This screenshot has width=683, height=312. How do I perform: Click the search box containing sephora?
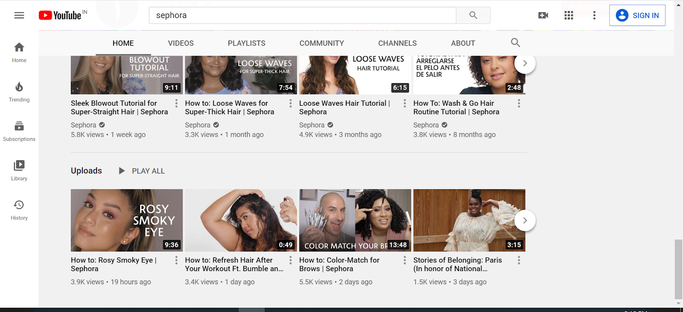point(302,15)
